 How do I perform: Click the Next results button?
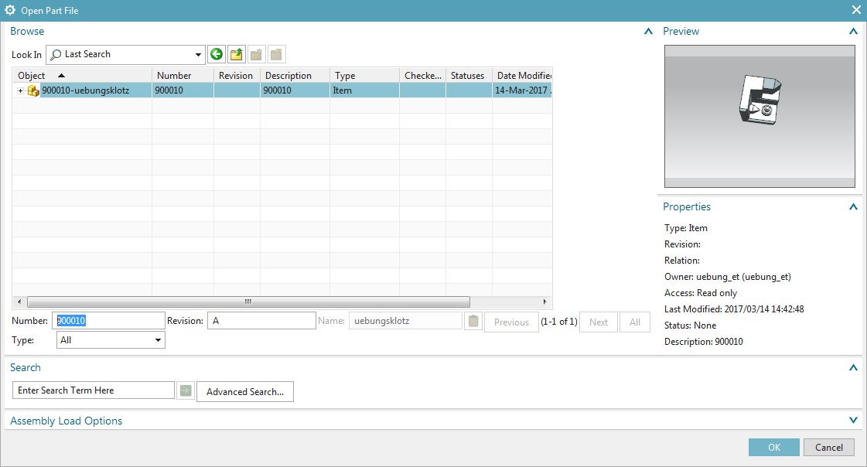(x=599, y=322)
